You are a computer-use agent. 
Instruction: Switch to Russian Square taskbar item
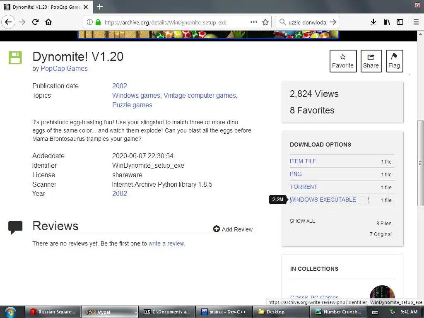point(53,312)
